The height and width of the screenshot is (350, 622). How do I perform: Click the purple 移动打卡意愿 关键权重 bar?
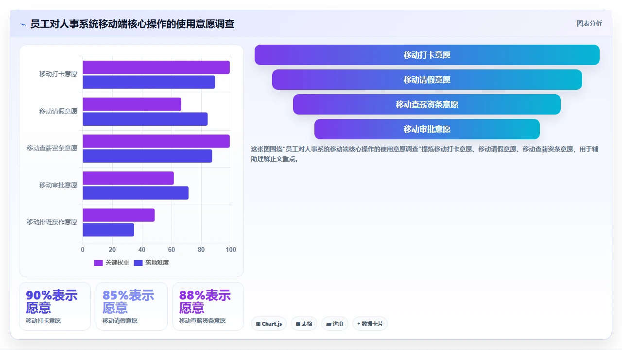[x=156, y=67]
